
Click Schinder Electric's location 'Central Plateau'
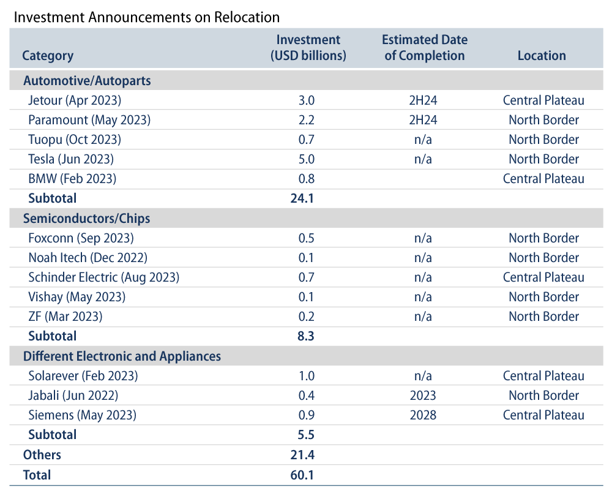(543, 277)
